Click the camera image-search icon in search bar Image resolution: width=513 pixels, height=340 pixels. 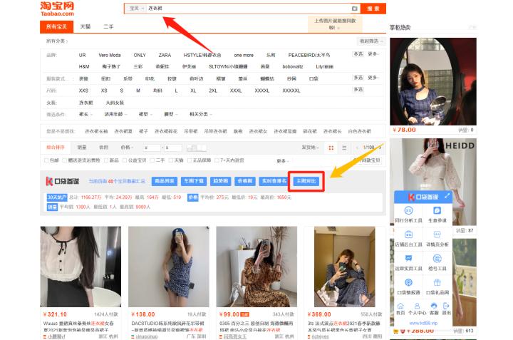coord(354,9)
